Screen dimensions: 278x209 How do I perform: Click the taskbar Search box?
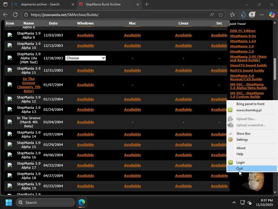(x=45, y=202)
